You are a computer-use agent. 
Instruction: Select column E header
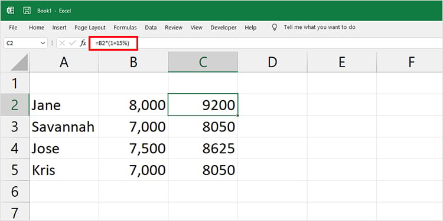click(x=342, y=62)
